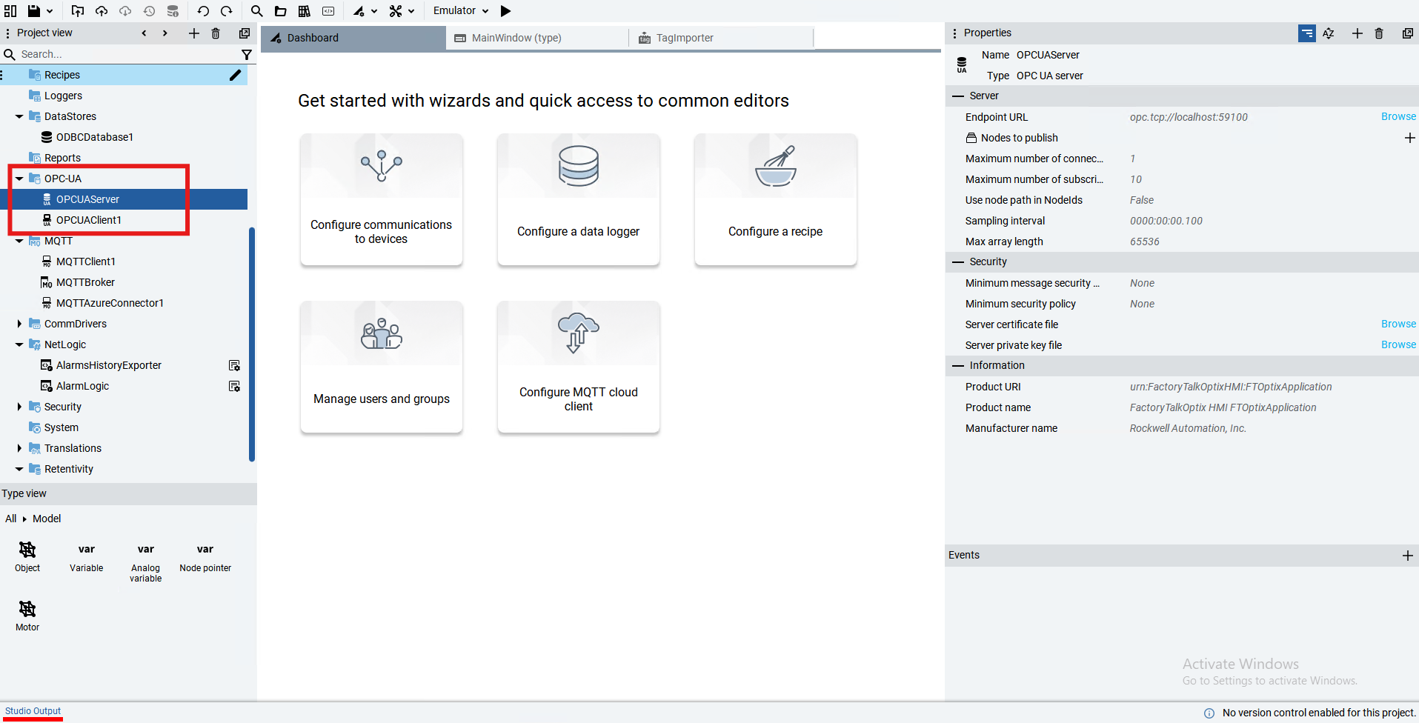Viewport: 1419px width, 723px height.
Task: Switch to the TagImporter tab
Action: click(721, 38)
